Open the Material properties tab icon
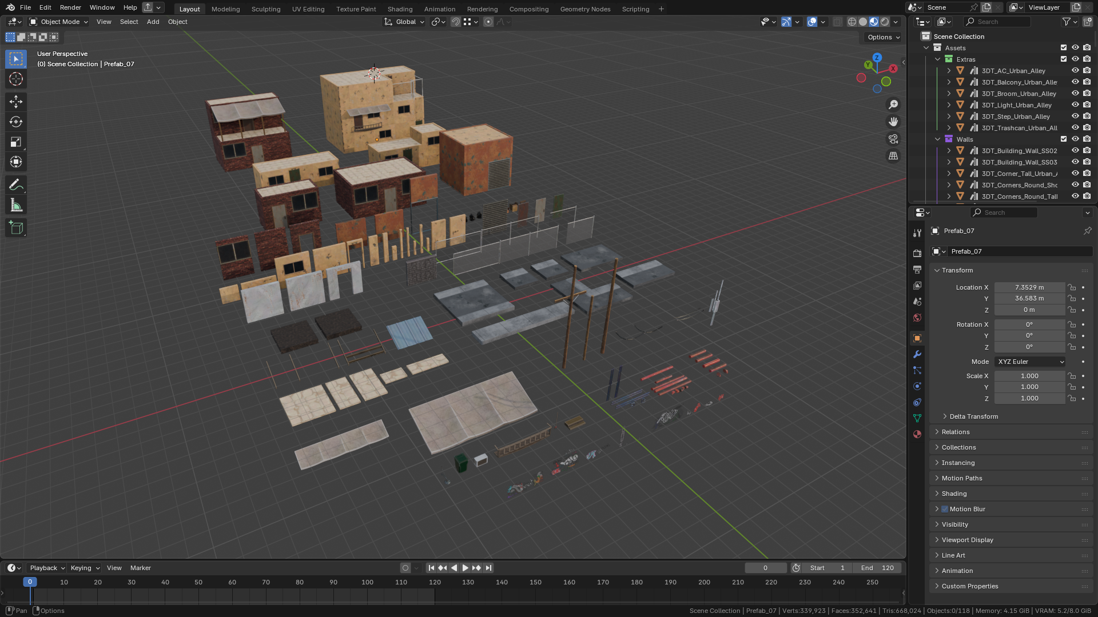 (917, 434)
